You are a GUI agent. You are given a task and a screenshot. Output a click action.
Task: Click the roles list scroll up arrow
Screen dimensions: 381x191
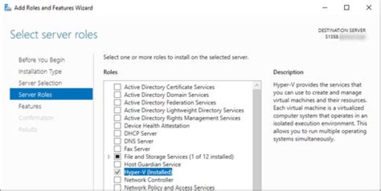click(x=257, y=85)
